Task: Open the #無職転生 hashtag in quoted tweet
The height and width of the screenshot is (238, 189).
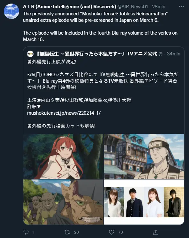Action: (113, 75)
